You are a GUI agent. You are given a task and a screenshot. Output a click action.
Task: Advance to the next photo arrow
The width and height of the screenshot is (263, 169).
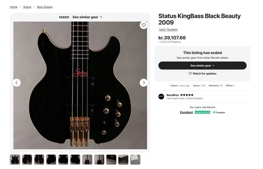click(144, 82)
